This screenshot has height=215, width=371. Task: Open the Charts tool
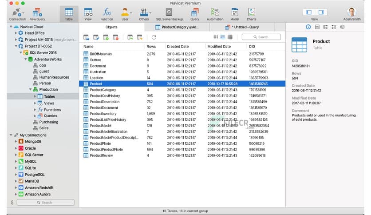pos(251,14)
